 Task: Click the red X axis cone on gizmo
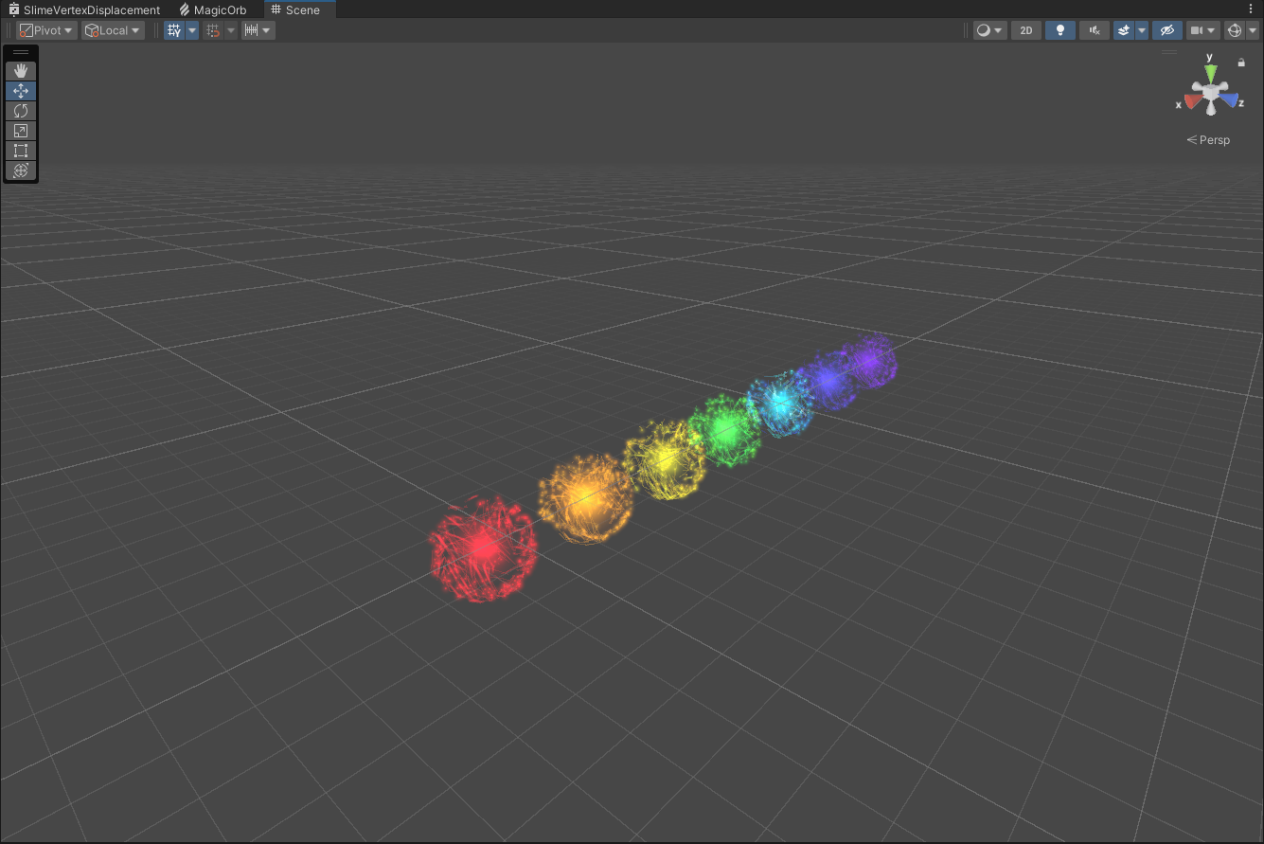pos(1192,100)
